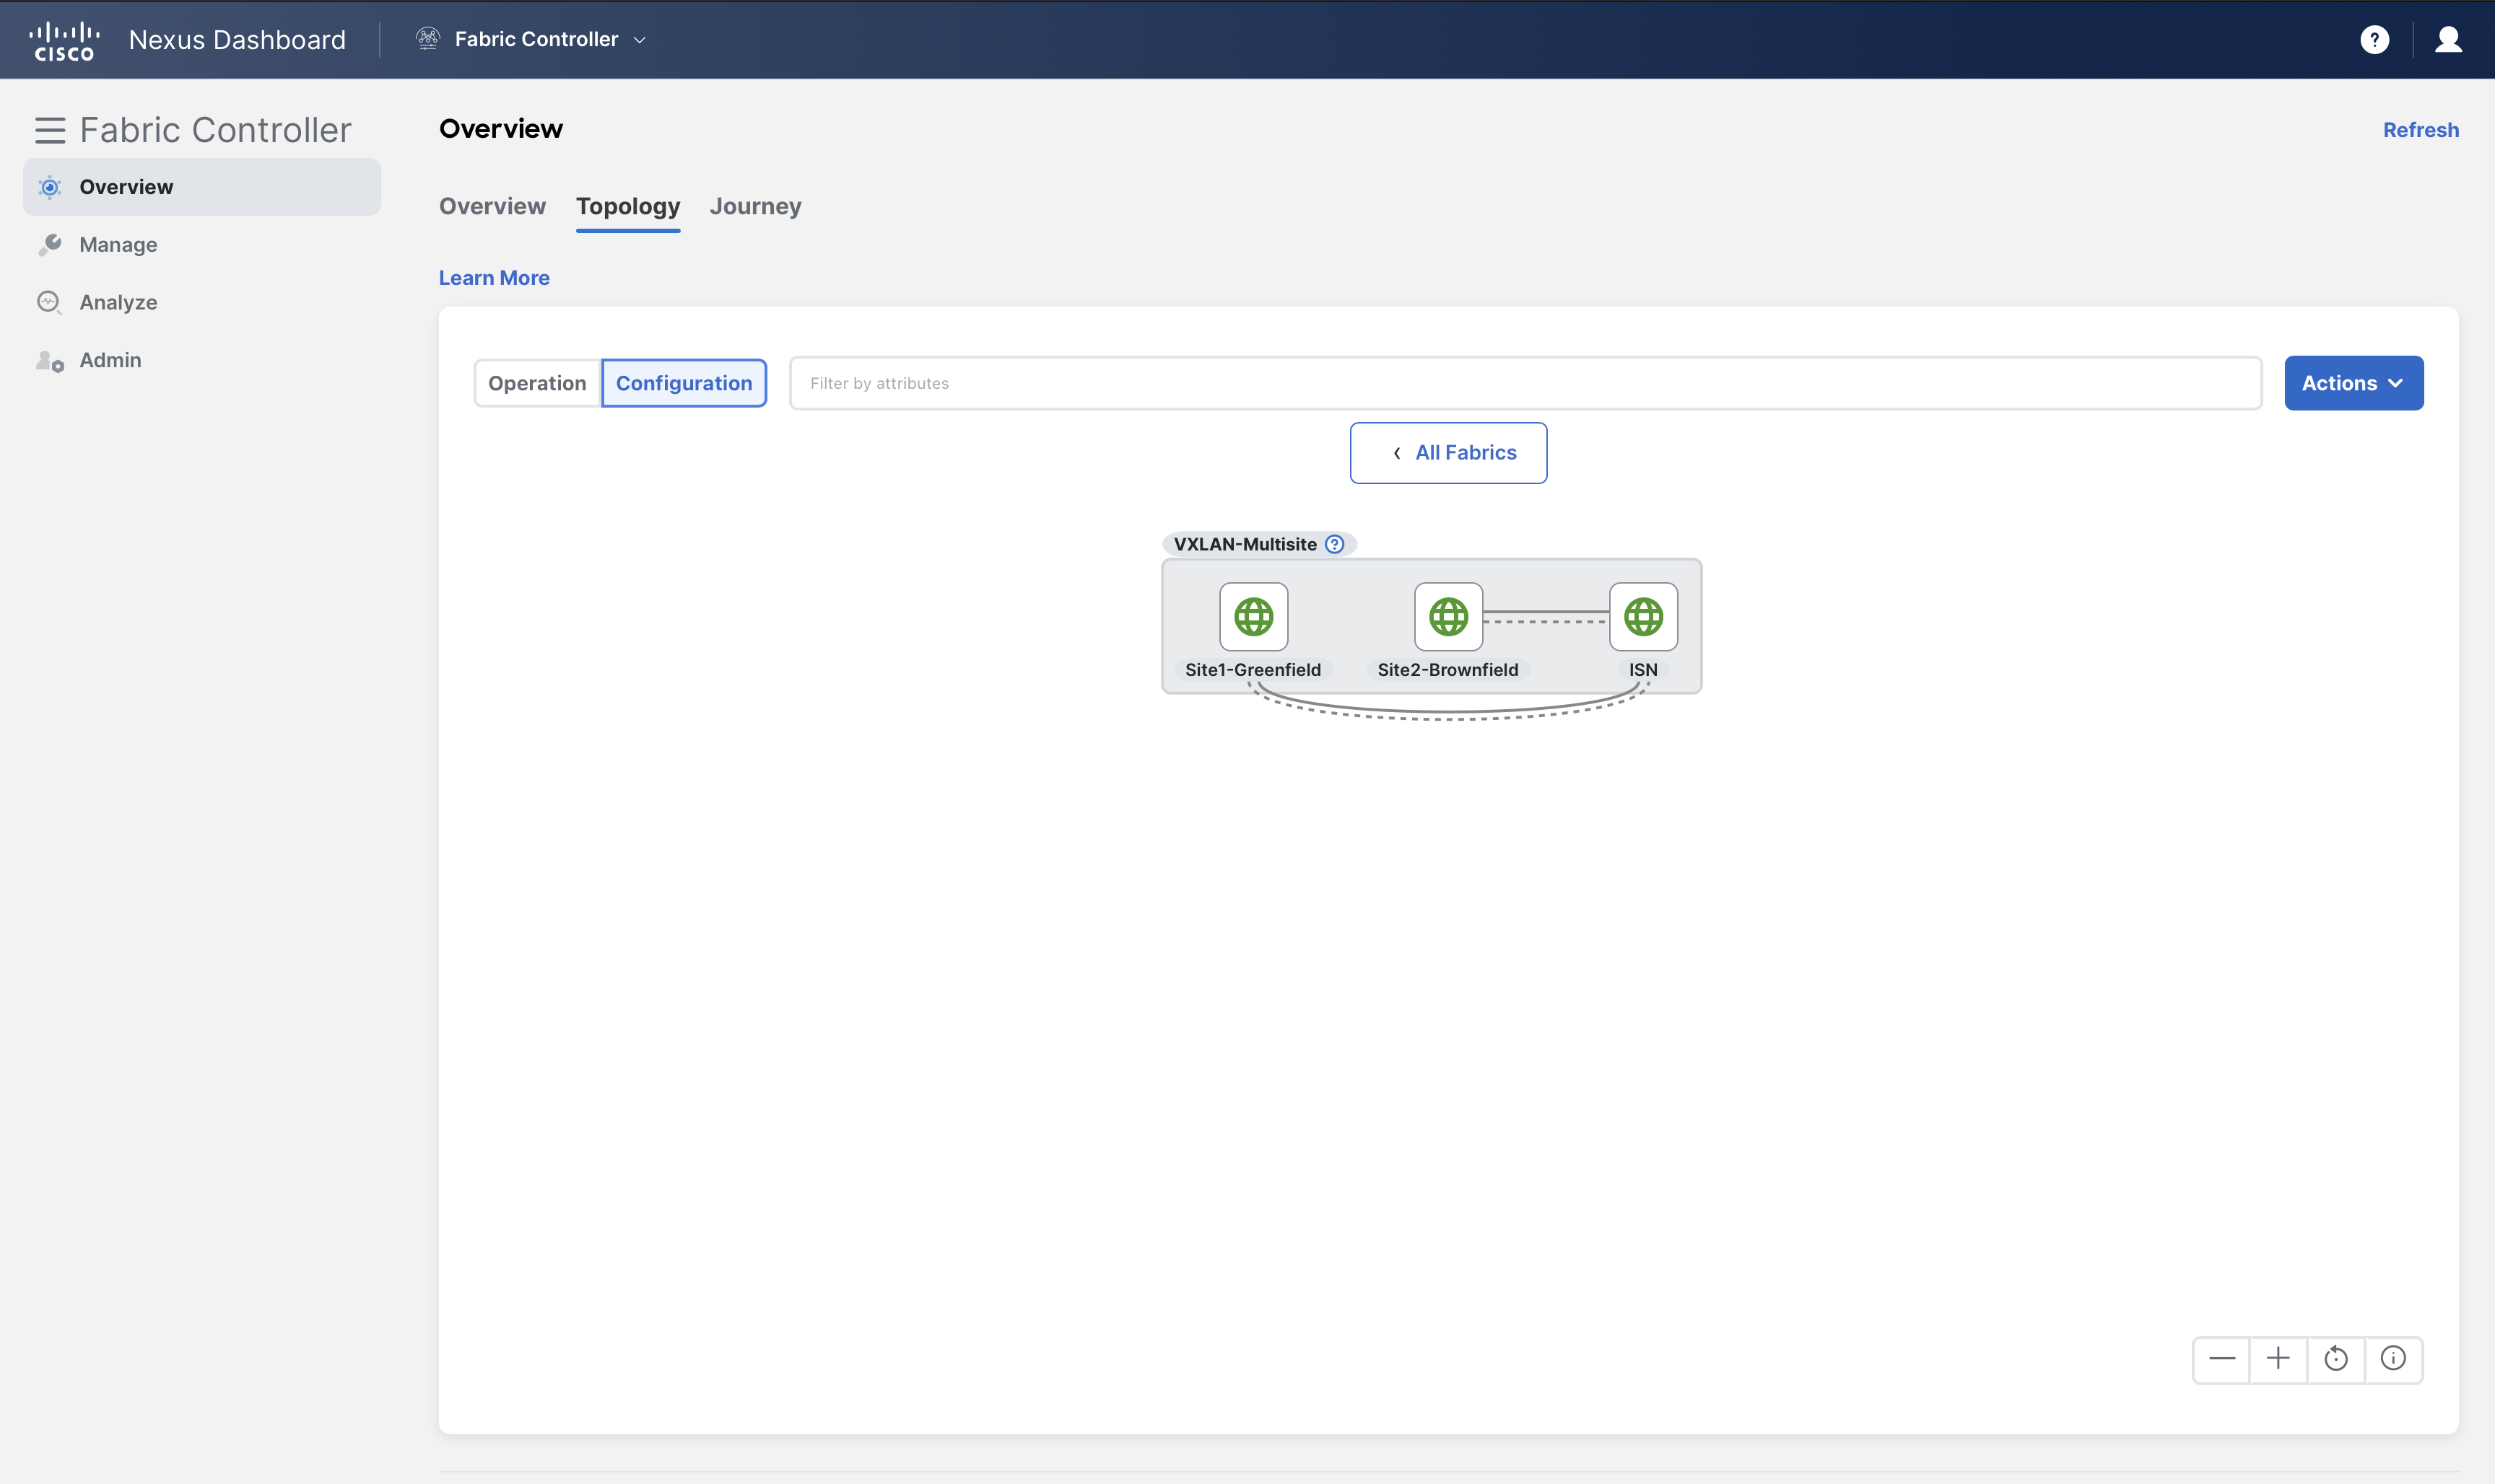Image resolution: width=2495 pixels, height=1484 pixels.
Task: Open the Actions dropdown
Action: tap(2353, 383)
